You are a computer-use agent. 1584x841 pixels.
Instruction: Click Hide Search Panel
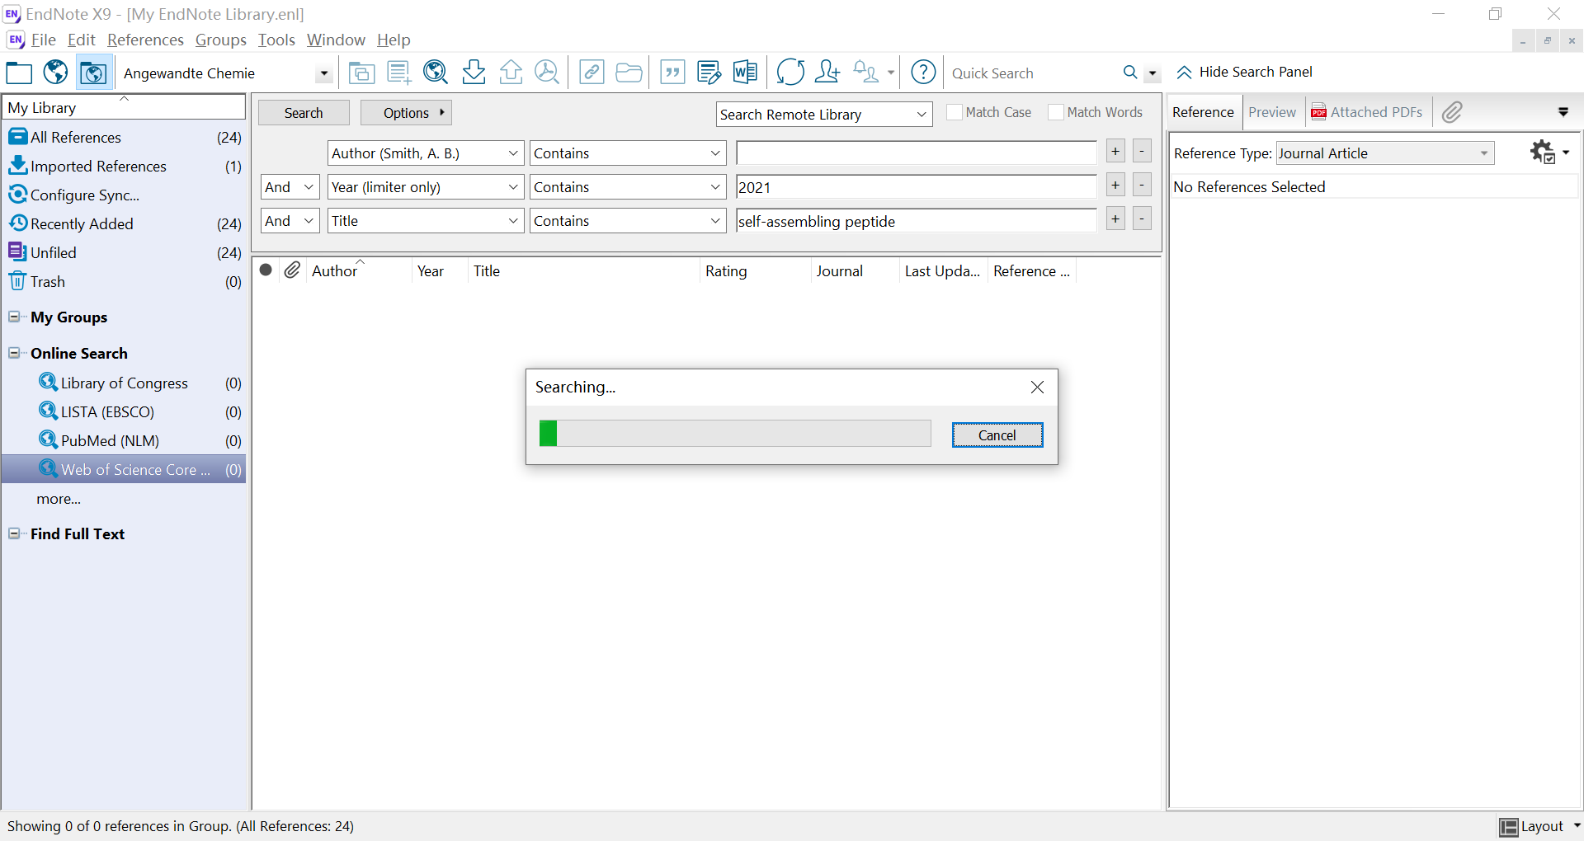click(1245, 72)
